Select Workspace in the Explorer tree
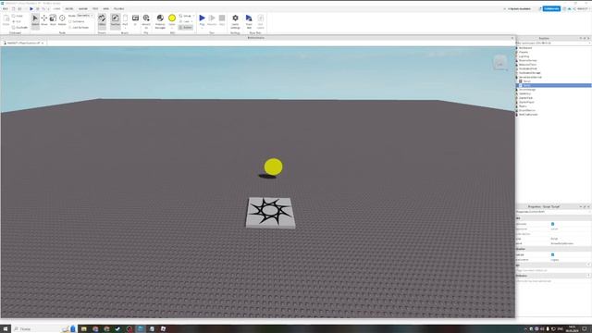The image size is (592, 333). [524, 48]
